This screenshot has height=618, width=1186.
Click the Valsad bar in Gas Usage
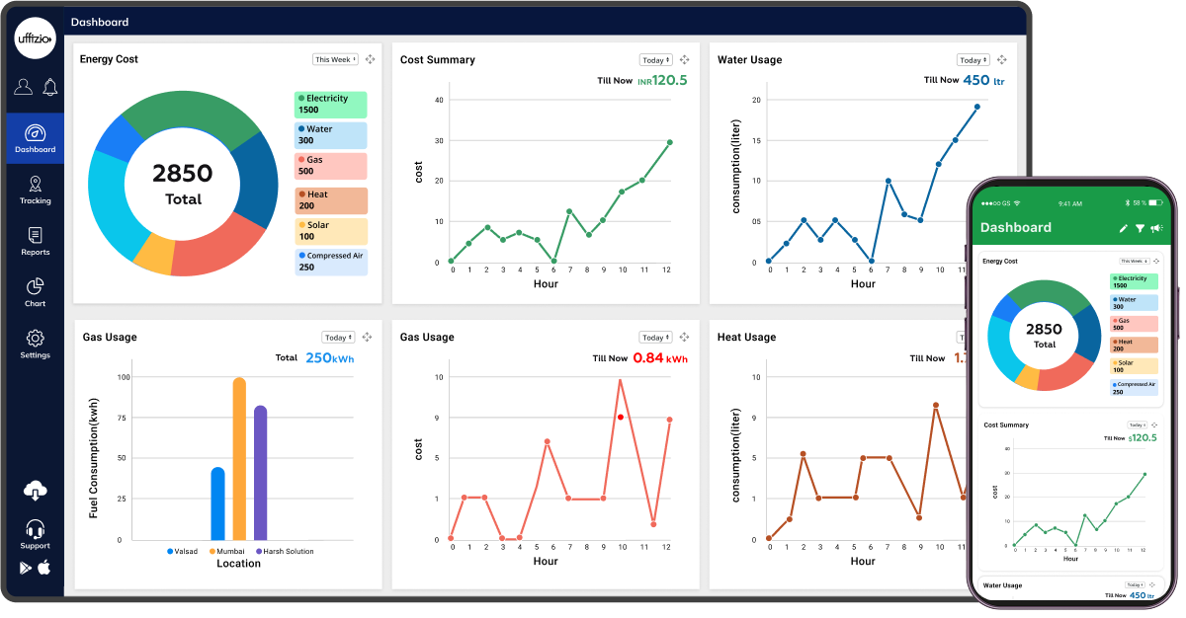click(217, 503)
